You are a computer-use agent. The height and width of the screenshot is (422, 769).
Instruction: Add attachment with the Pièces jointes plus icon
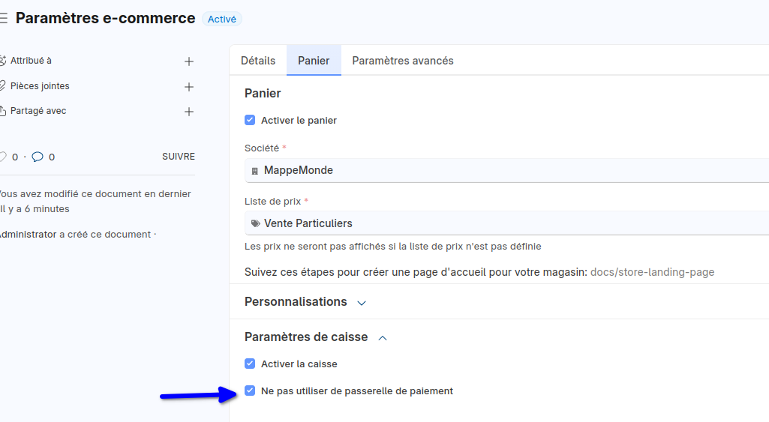189,87
